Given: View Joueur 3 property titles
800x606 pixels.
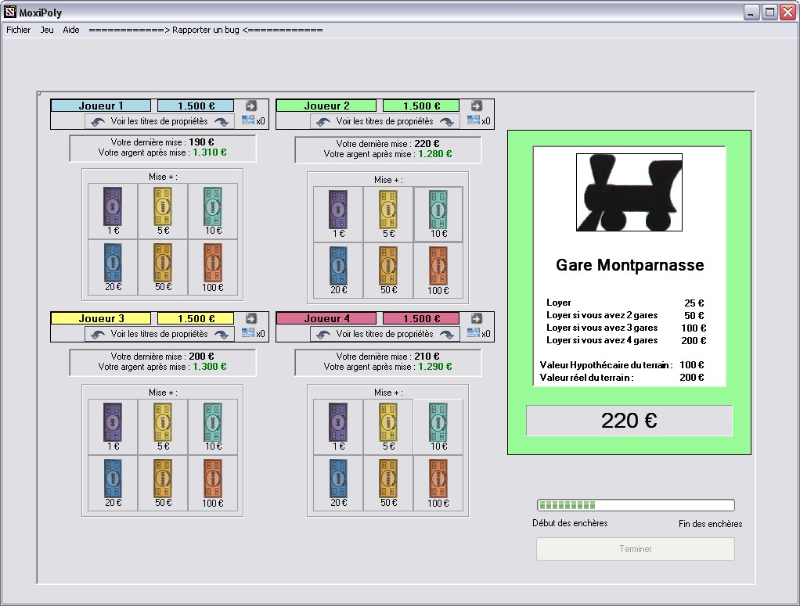Looking at the screenshot, I should pyautogui.click(x=159, y=334).
